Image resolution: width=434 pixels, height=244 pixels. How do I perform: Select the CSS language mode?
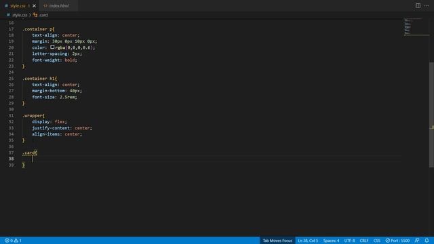pos(377,241)
